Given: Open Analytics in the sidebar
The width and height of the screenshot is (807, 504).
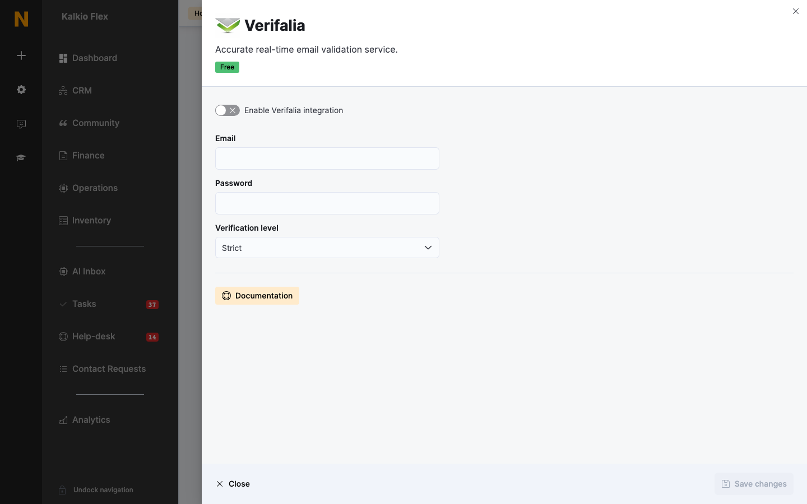Looking at the screenshot, I should [91, 420].
